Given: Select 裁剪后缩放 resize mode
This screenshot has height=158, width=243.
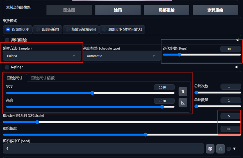Looking at the screenshot, I should coord(47,29).
